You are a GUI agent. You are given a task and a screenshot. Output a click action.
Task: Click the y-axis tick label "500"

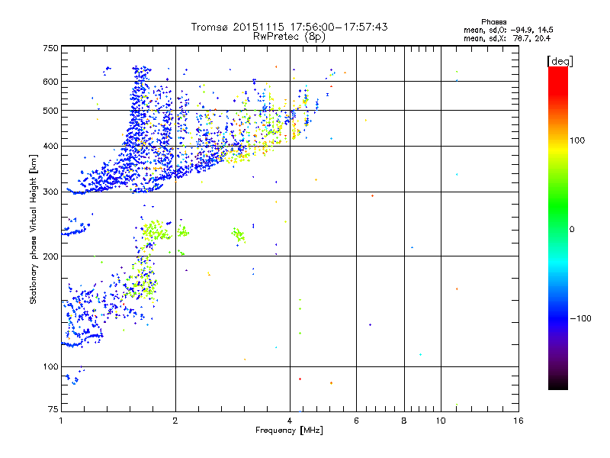[50, 111]
